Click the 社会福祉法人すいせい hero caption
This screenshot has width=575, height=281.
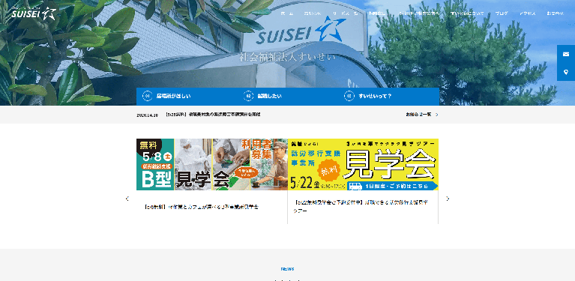click(288, 57)
